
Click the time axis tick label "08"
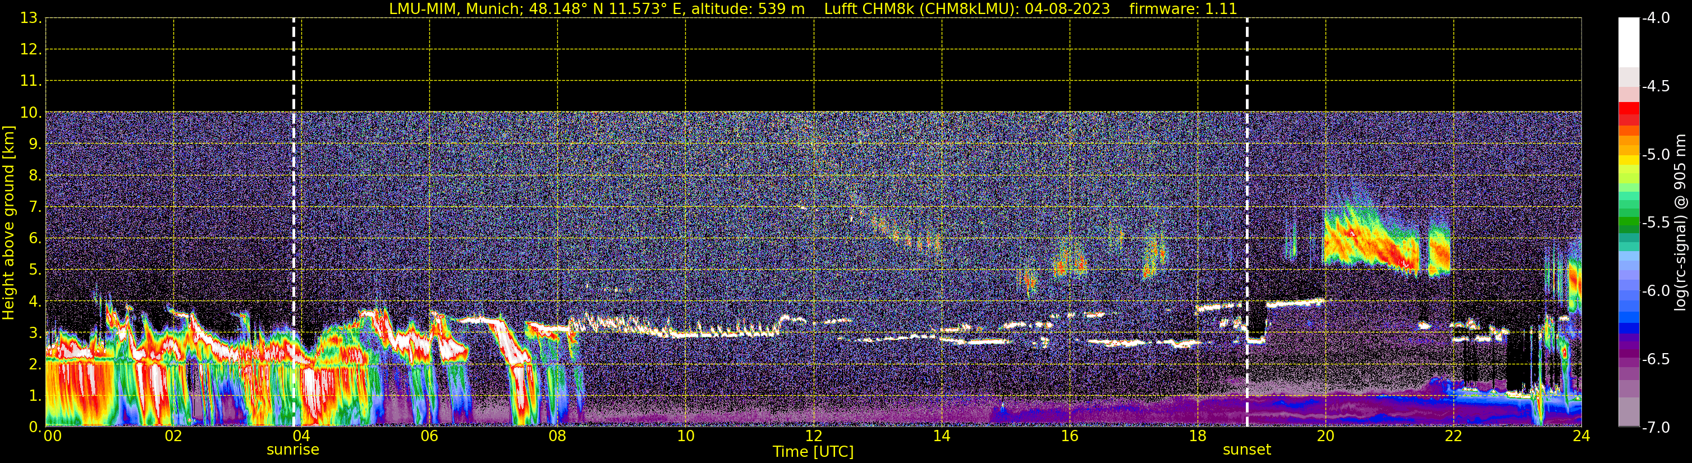[x=557, y=436]
